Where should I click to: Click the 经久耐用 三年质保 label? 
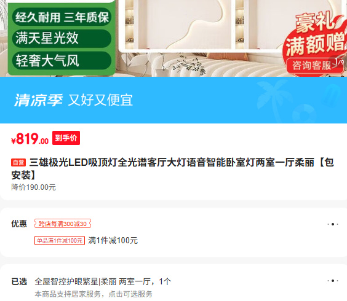click(x=62, y=17)
